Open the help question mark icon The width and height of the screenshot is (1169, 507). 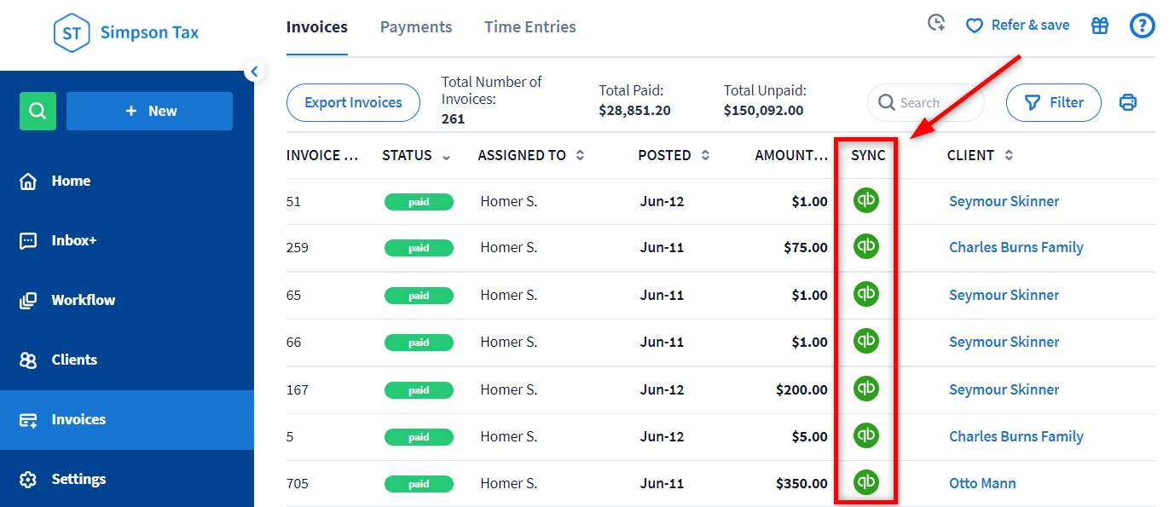(1142, 26)
